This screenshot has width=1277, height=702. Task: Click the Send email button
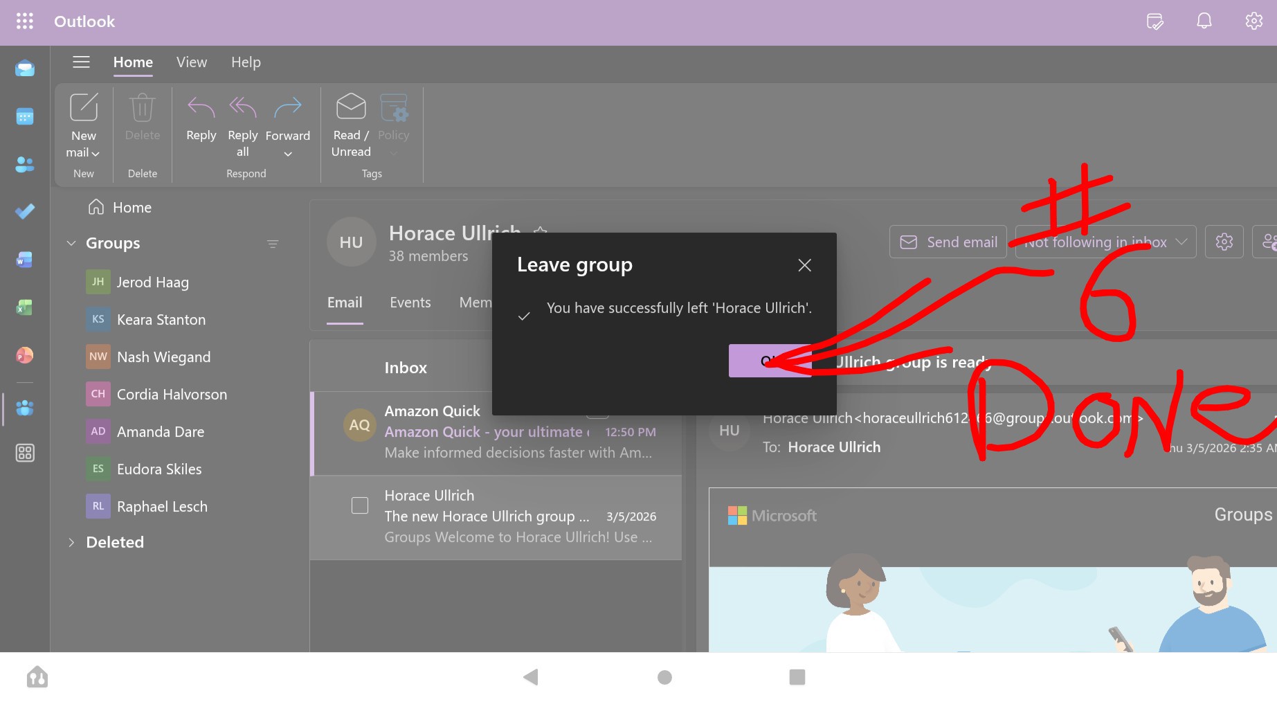(948, 242)
